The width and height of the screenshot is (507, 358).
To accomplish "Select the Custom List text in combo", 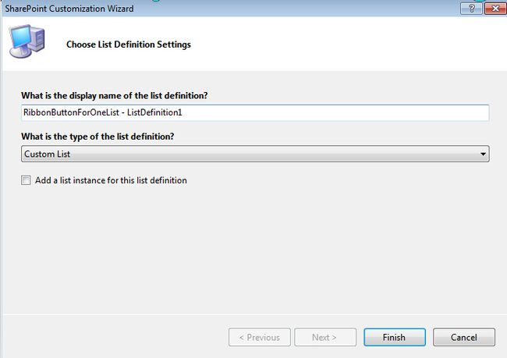I will pyautogui.click(x=48, y=154).
